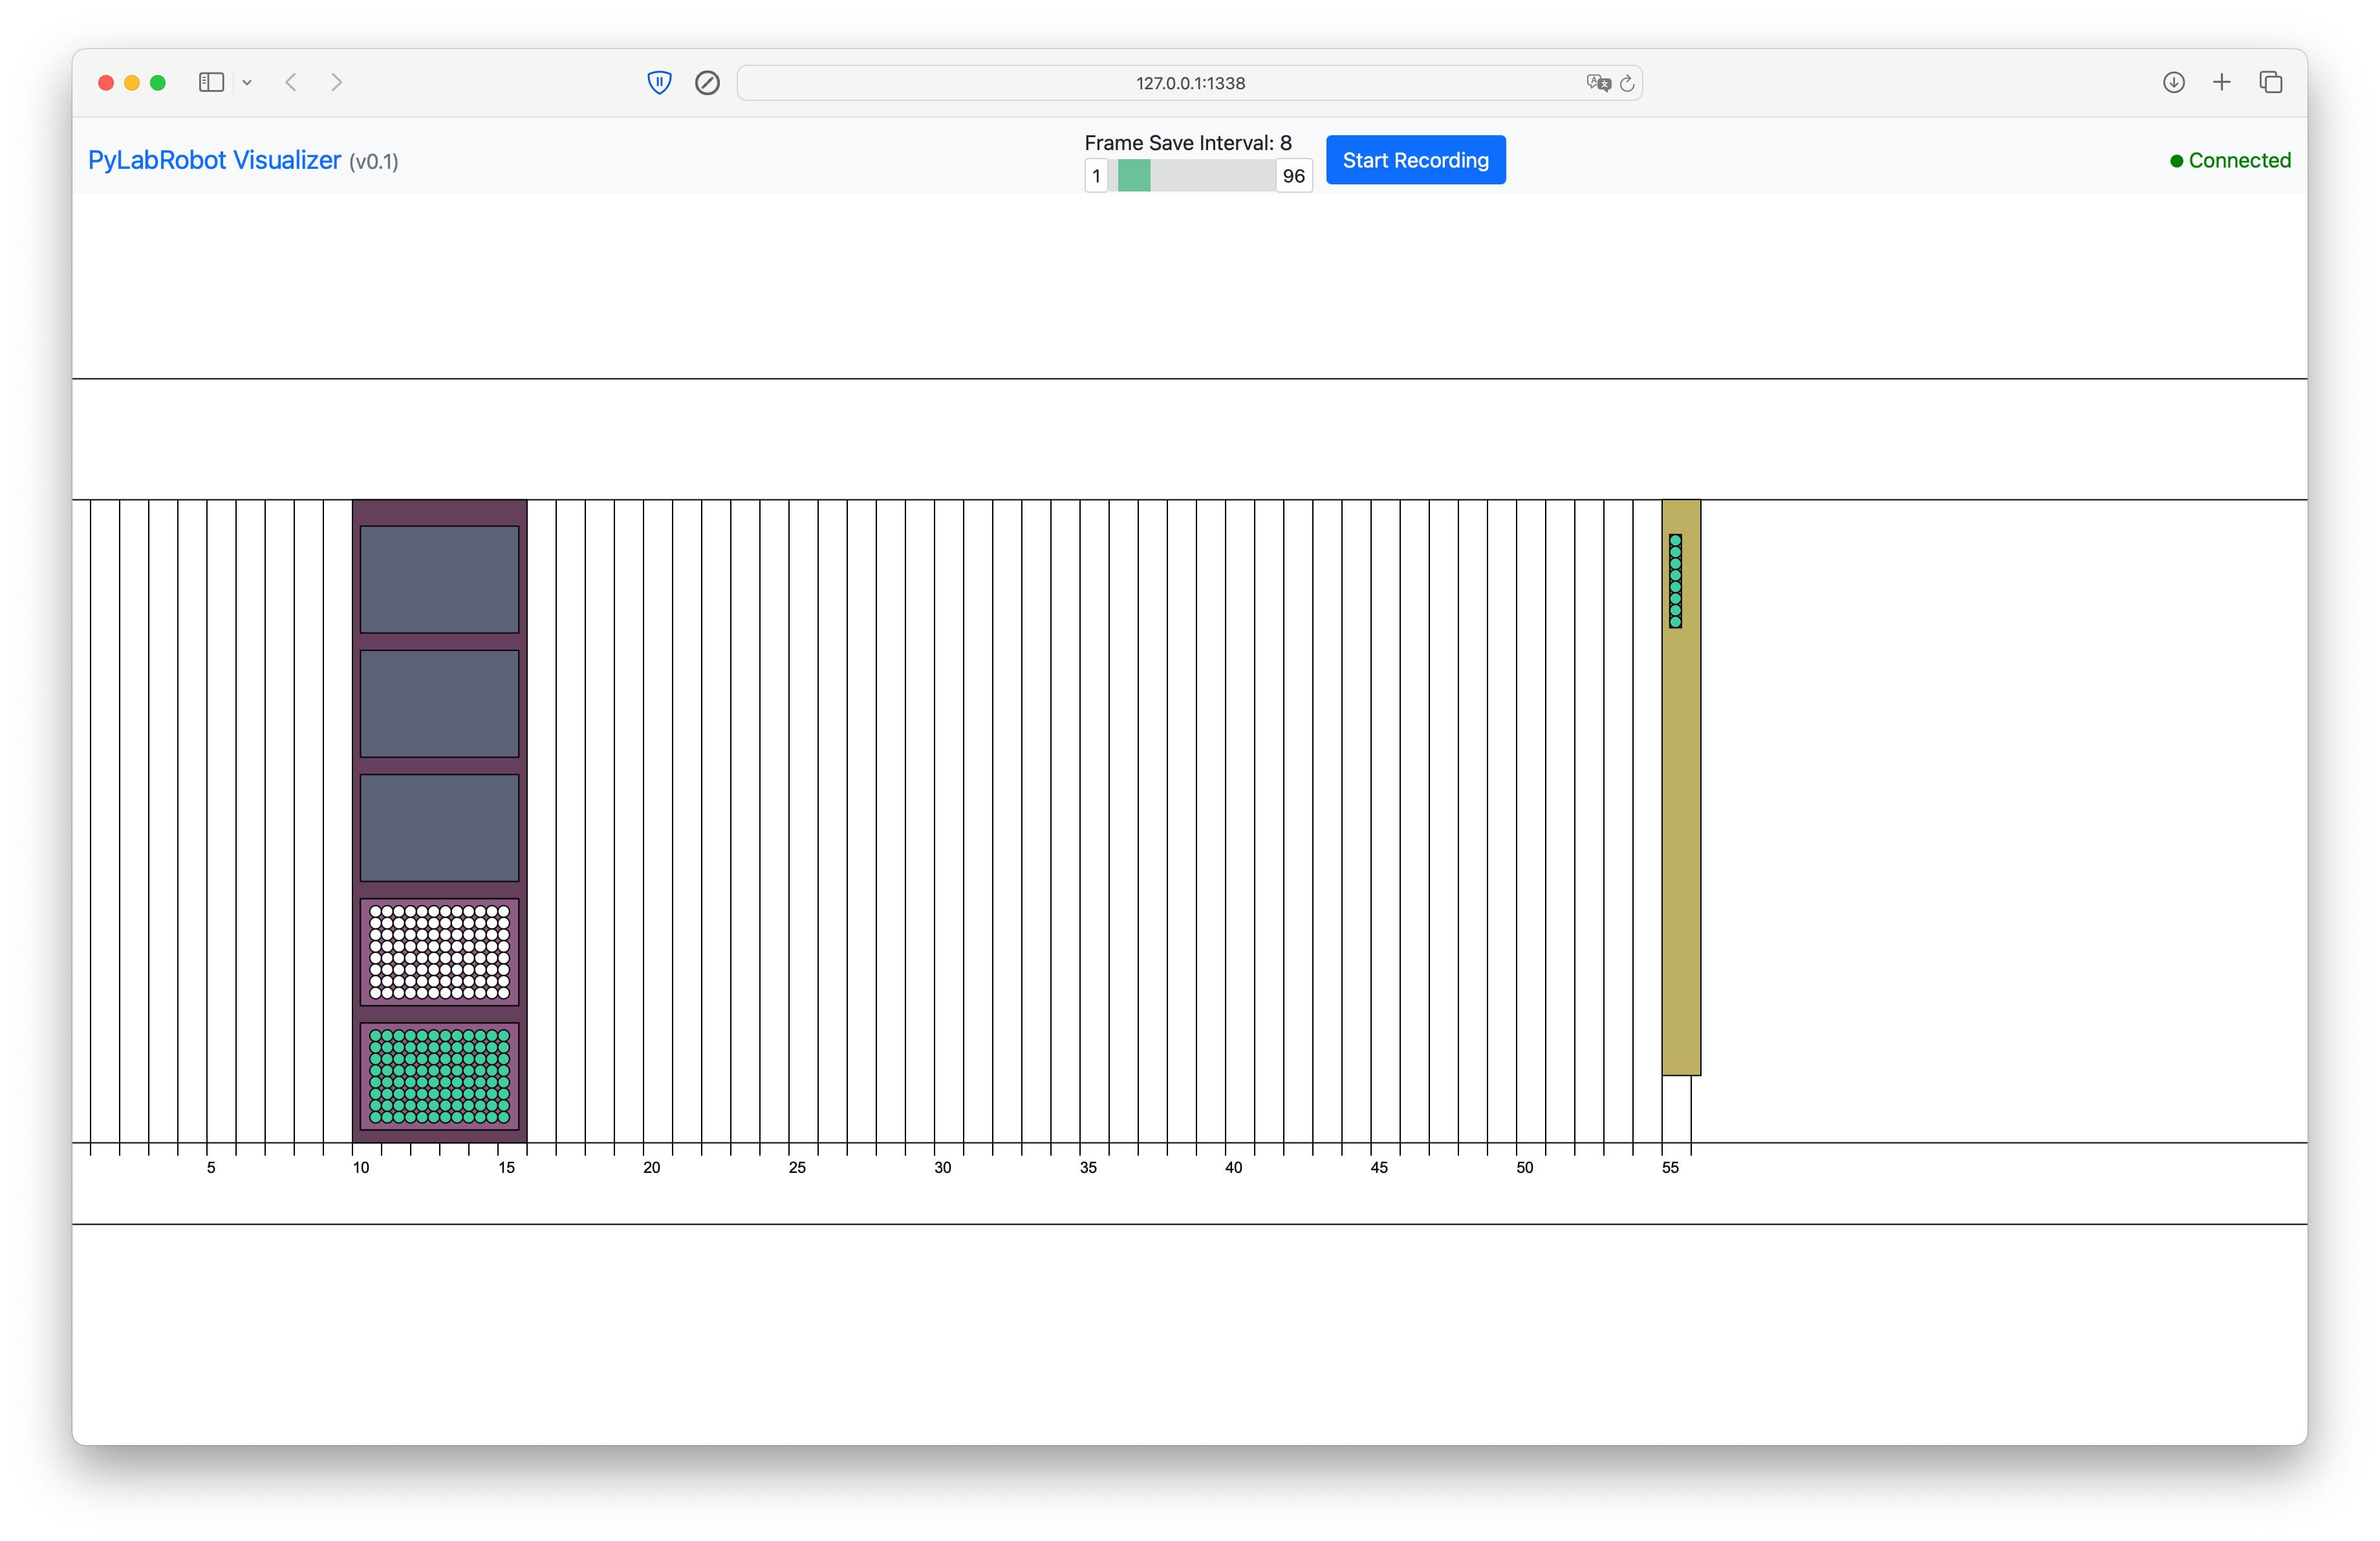Open the downloads icon

2173,82
